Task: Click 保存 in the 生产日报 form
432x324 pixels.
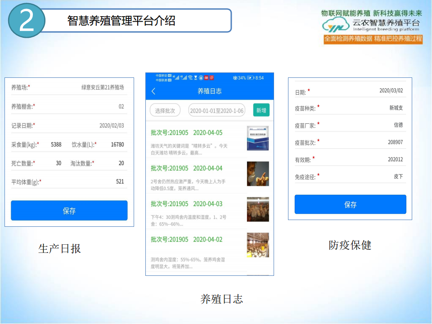Action: (x=69, y=211)
